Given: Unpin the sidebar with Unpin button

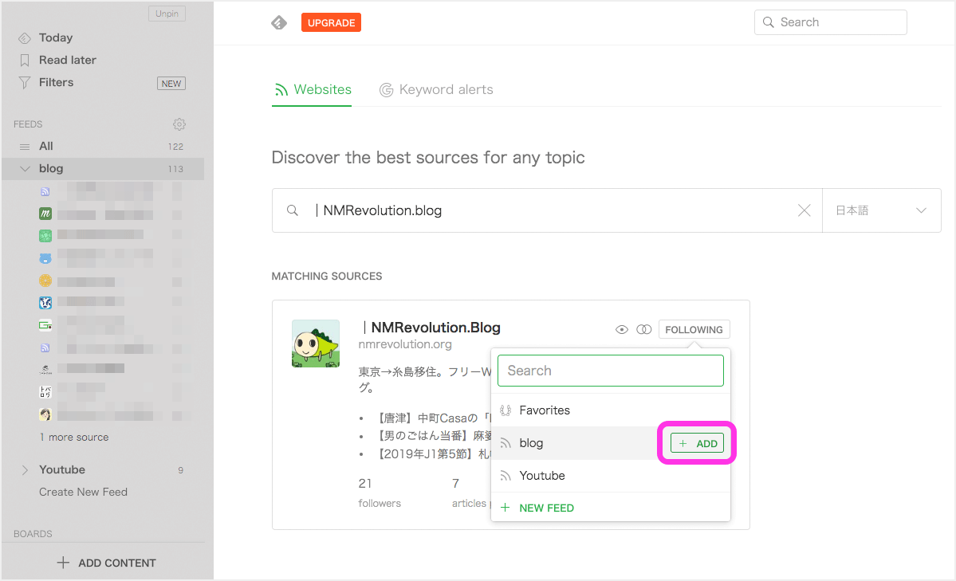Looking at the screenshot, I should [x=167, y=14].
